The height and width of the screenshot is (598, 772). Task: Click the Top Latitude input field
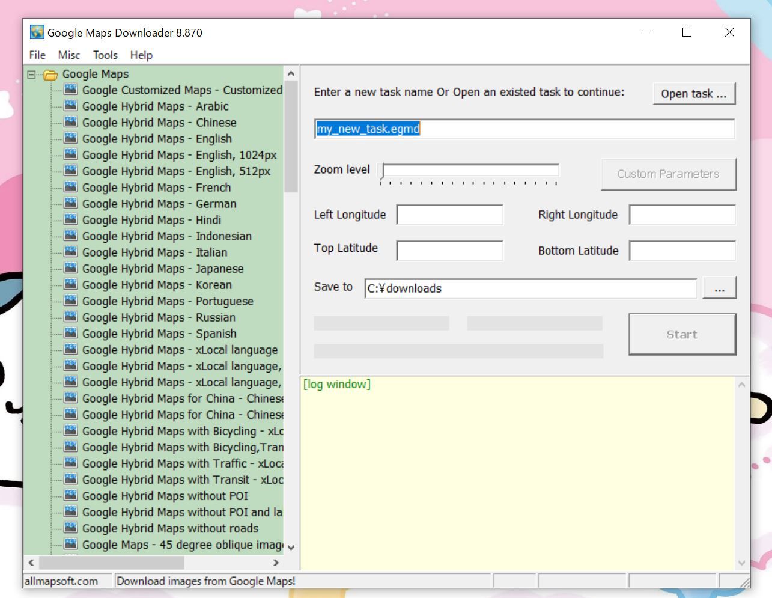click(450, 251)
